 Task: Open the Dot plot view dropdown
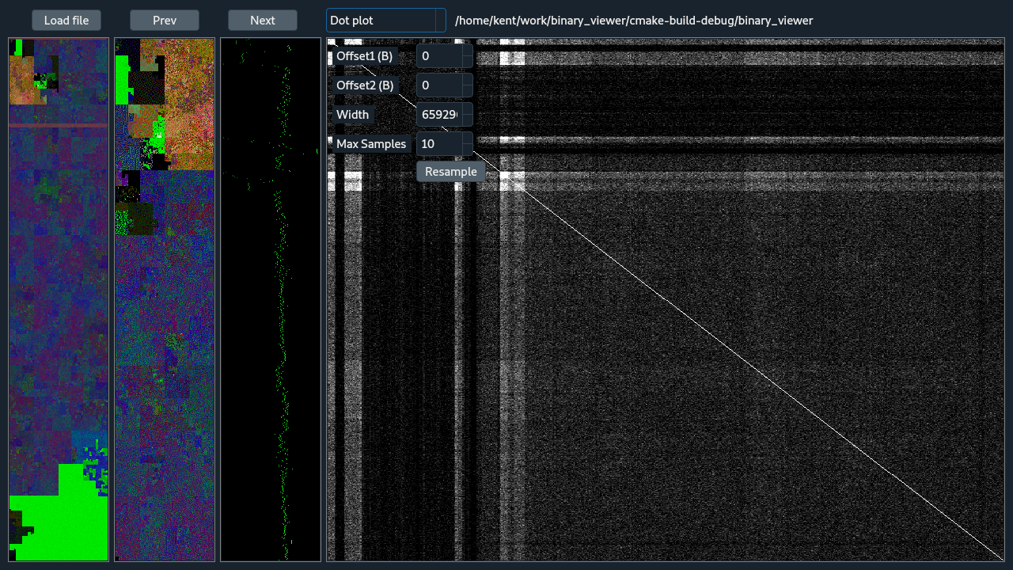coord(385,21)
